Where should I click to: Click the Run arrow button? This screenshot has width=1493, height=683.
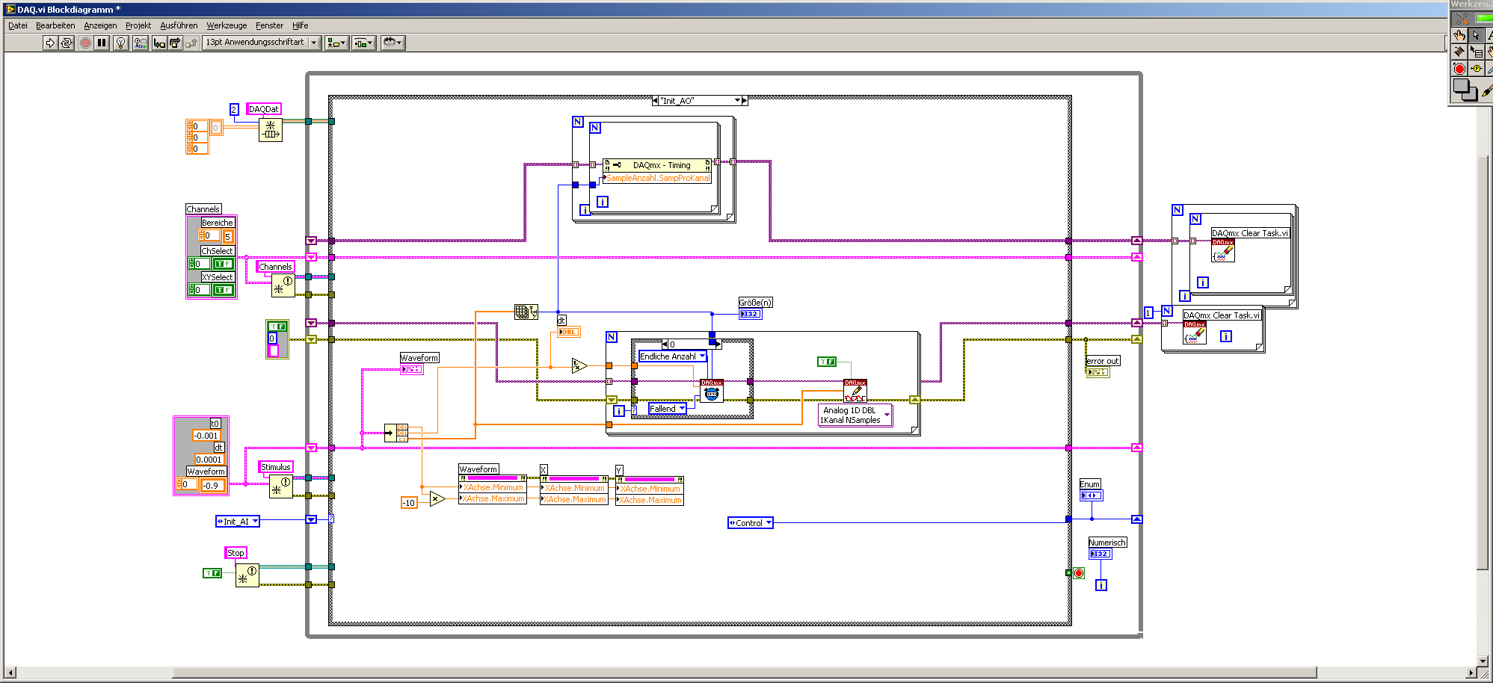pyautogui.click(x=50, y=43)
